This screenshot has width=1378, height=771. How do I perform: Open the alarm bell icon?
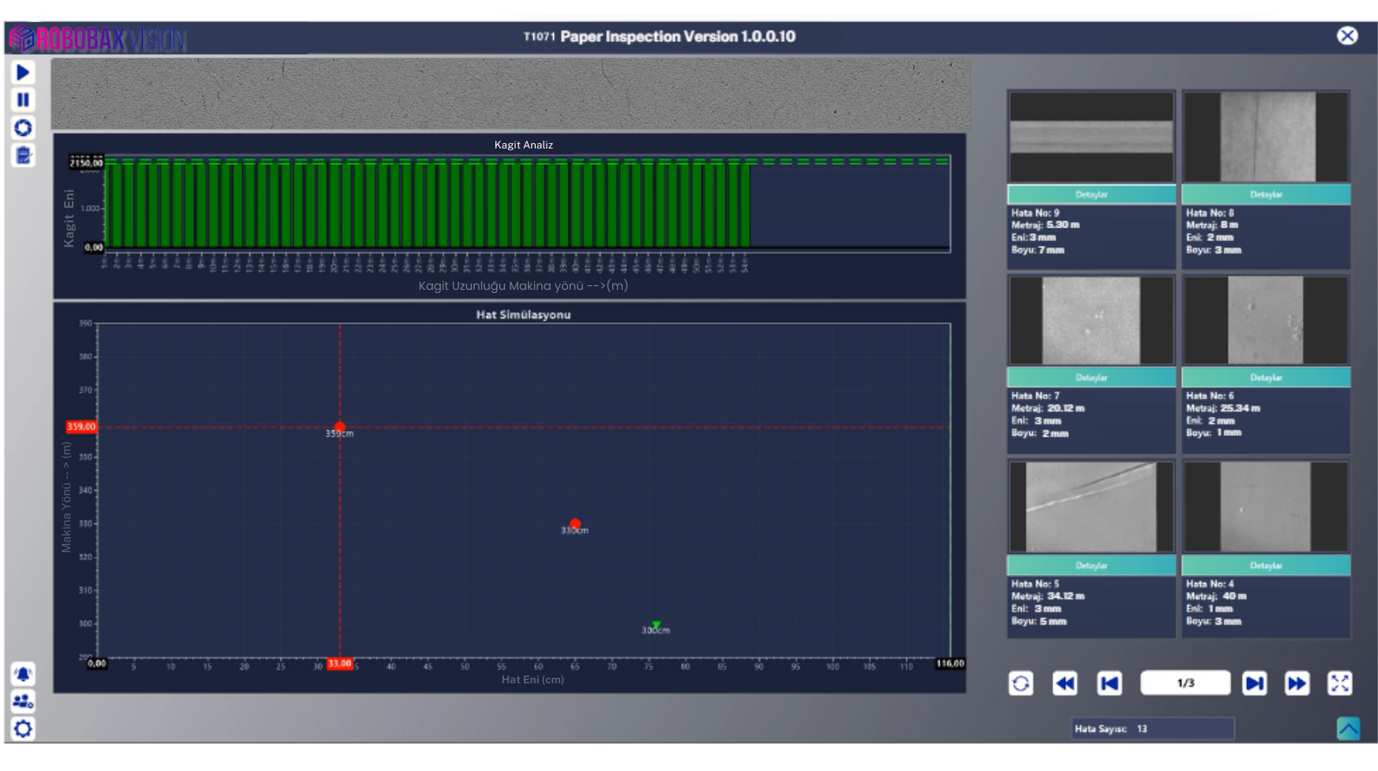pos(23,674)
